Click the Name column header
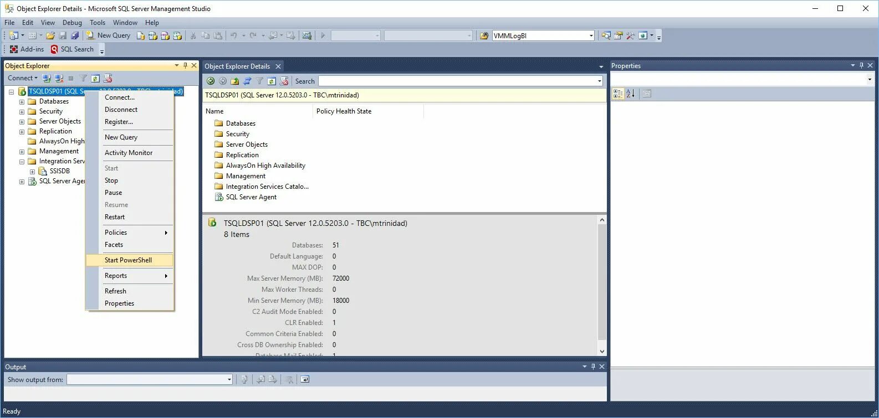The image size is (879, 418). [258, 111]
